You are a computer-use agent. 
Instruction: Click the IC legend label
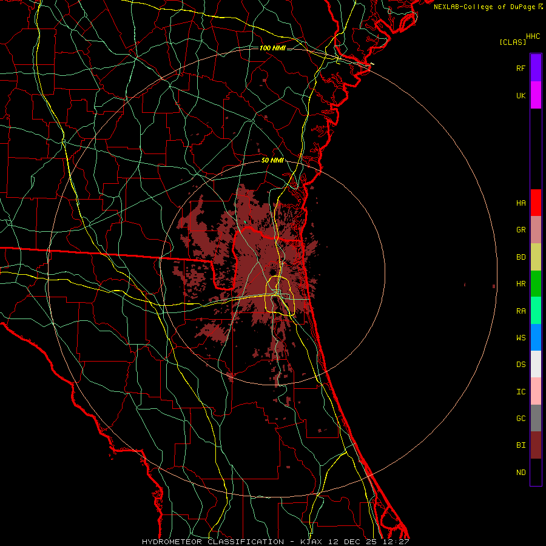(x=521, y=392)
